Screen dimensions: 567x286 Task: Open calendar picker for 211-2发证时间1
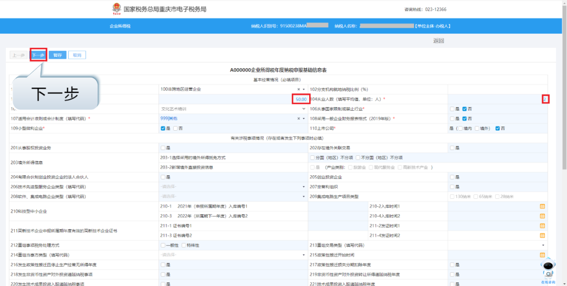(x=542, y=226)
